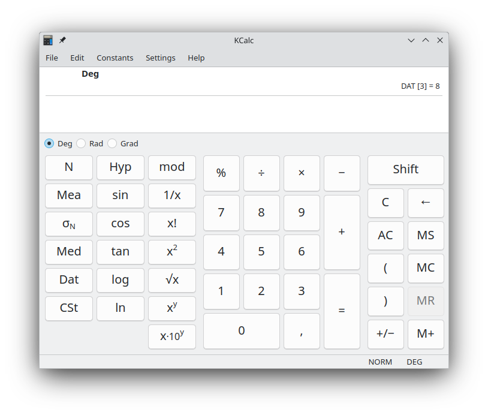Click the square root function key
The height and width of the screenshot is (415, 488).
[172, 280]
